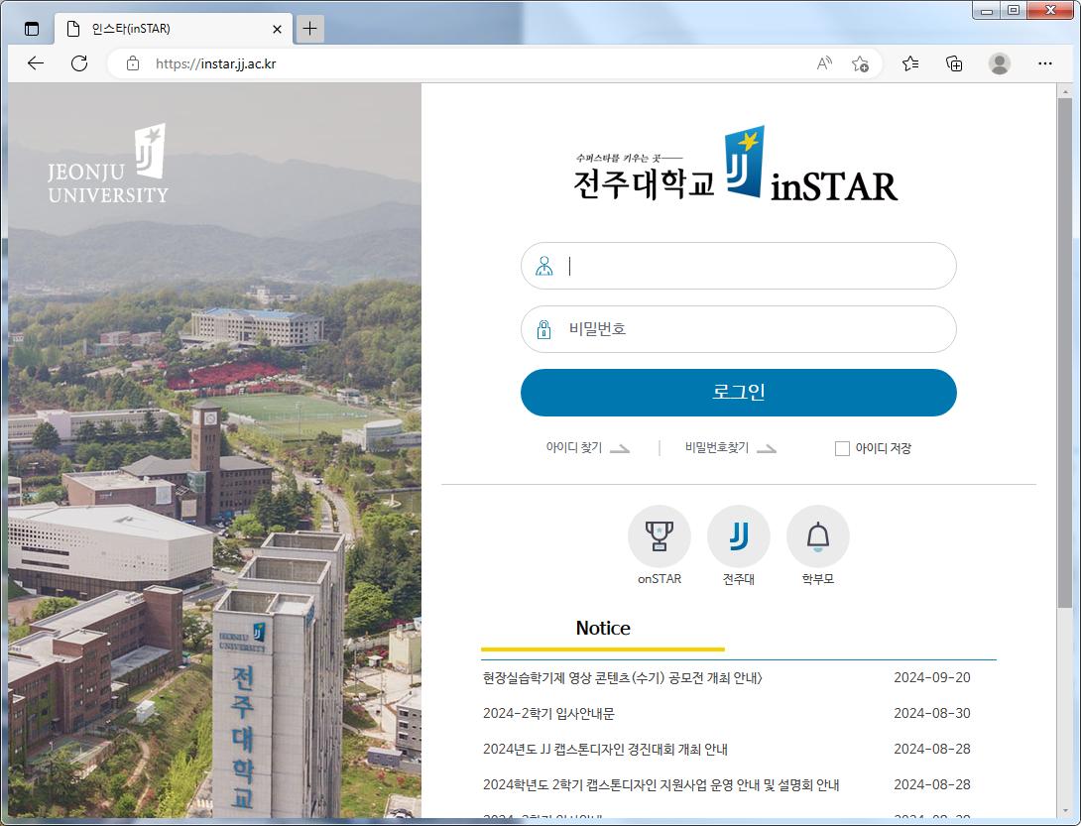Activate Read aloud in the address bar
1081x826 pixels.
823,62
